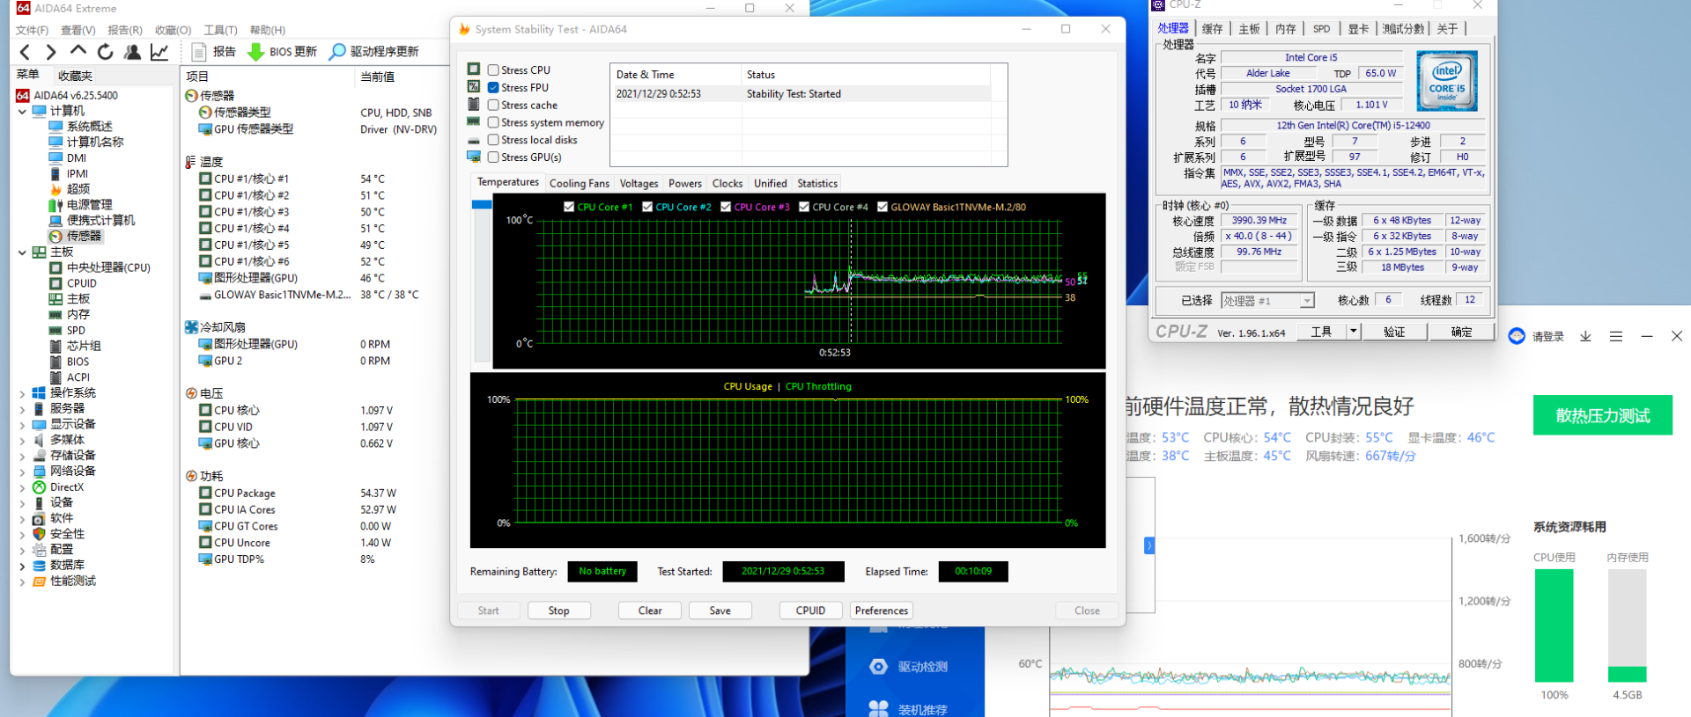The image size is (1691, 717).
Task: Click the monitor icon beside Stress GPU(s)
Action: click(x=474, y=157)
